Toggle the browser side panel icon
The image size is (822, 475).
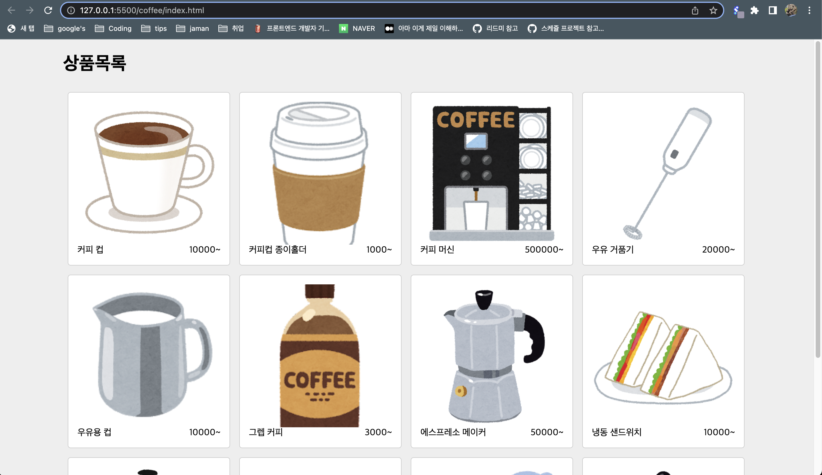click(x=773, y=11)
